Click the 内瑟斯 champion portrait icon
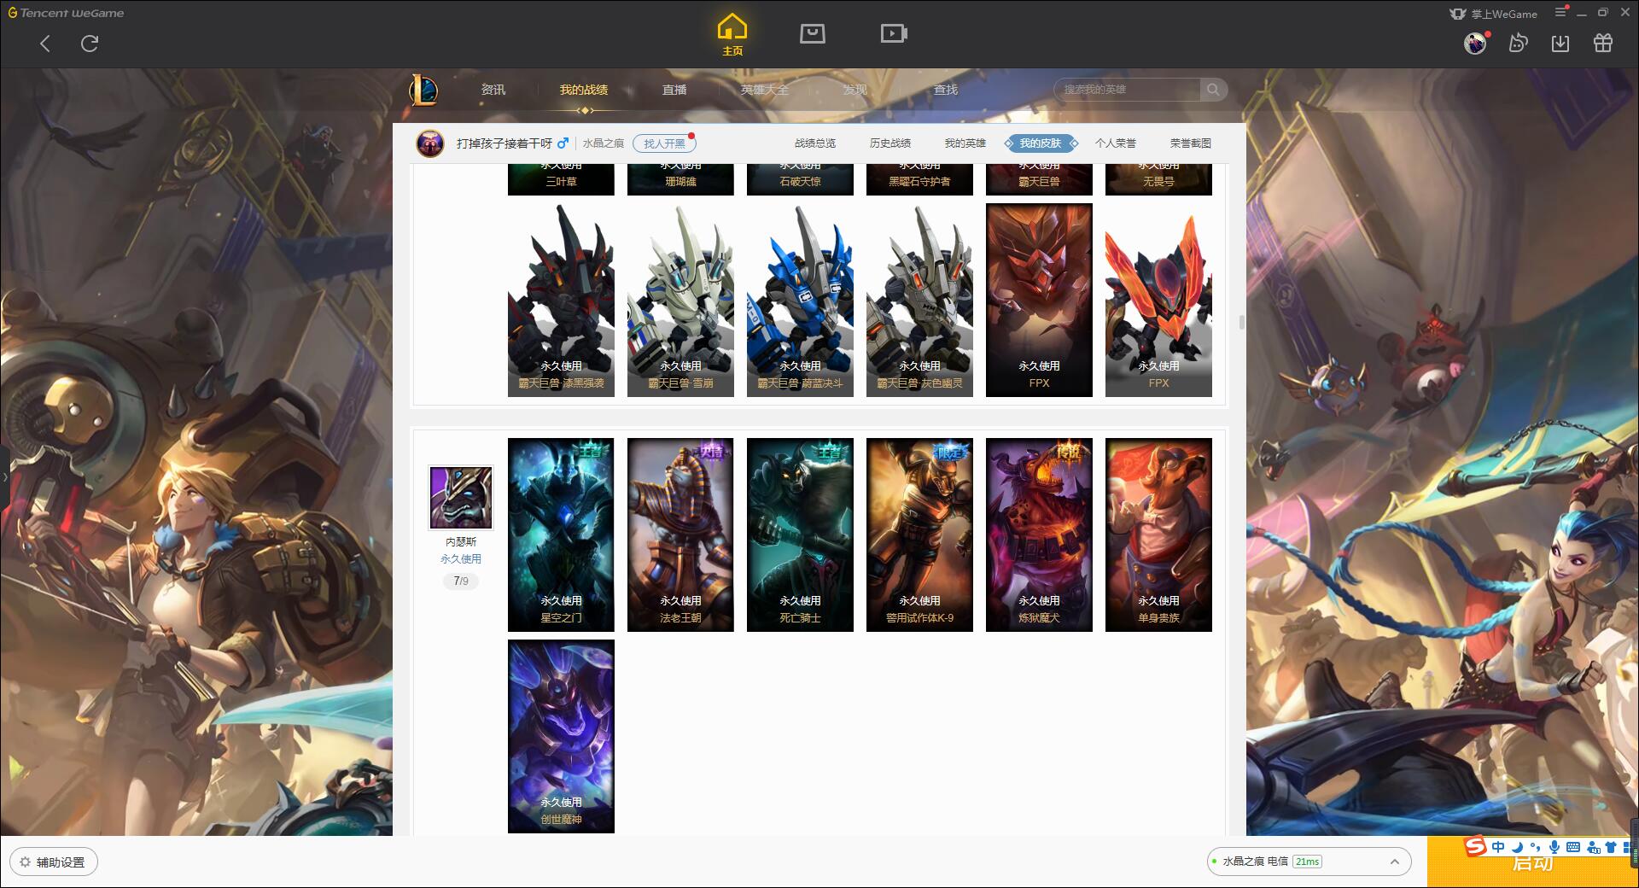This screenshot has width=1639, height=888. [x=461, y=498]
